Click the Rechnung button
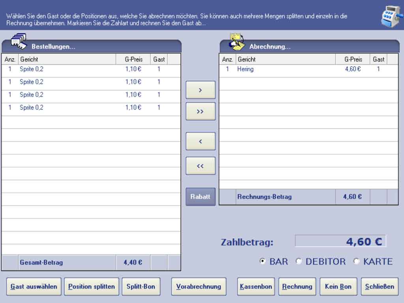404x303 pixels. click(297, 286)
